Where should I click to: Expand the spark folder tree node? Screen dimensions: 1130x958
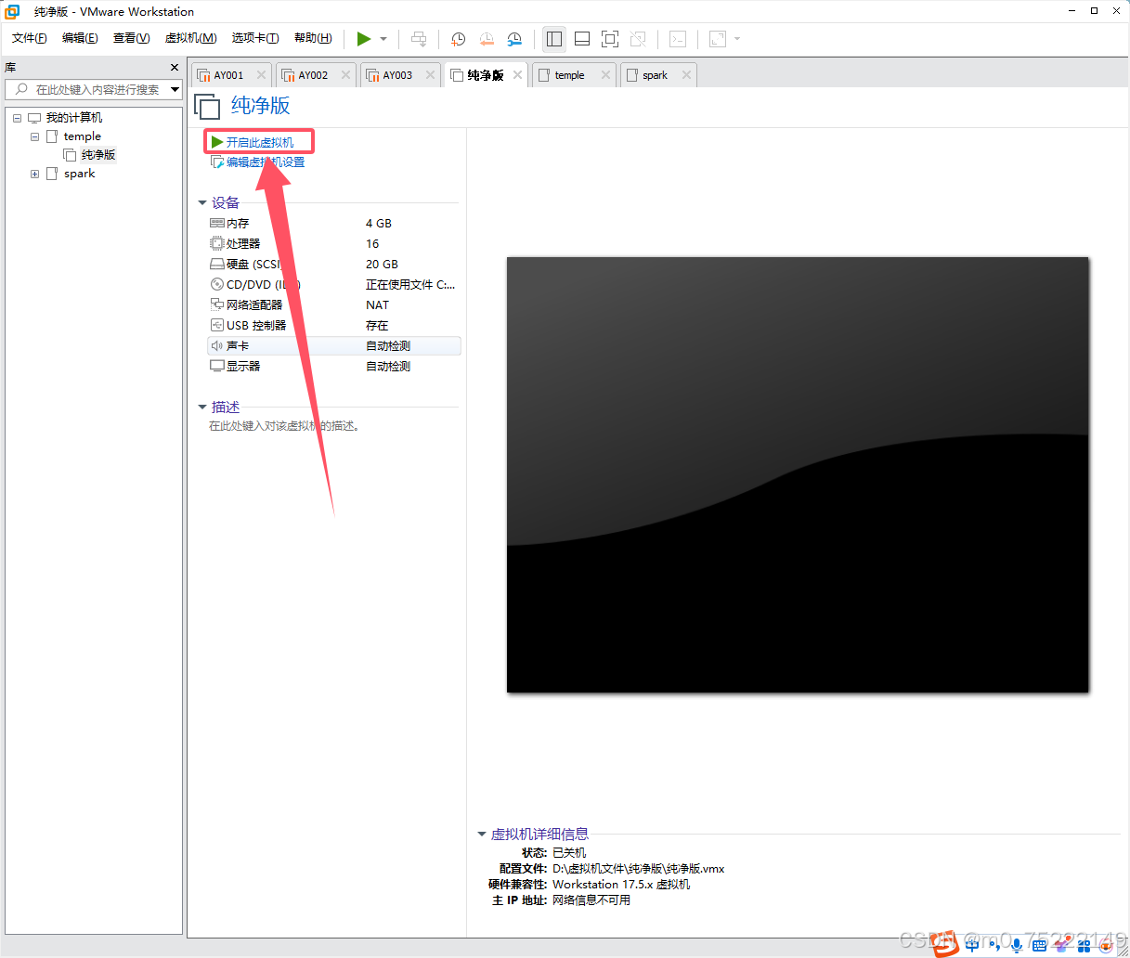[35, 174]
